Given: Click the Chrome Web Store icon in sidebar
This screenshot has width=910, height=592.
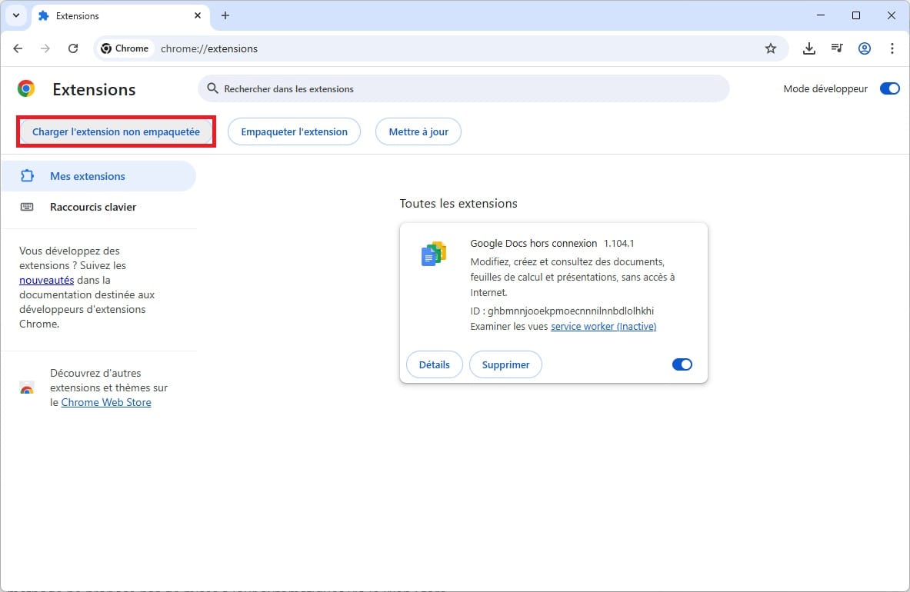Looking at the screenshot, I should [27, 388].
